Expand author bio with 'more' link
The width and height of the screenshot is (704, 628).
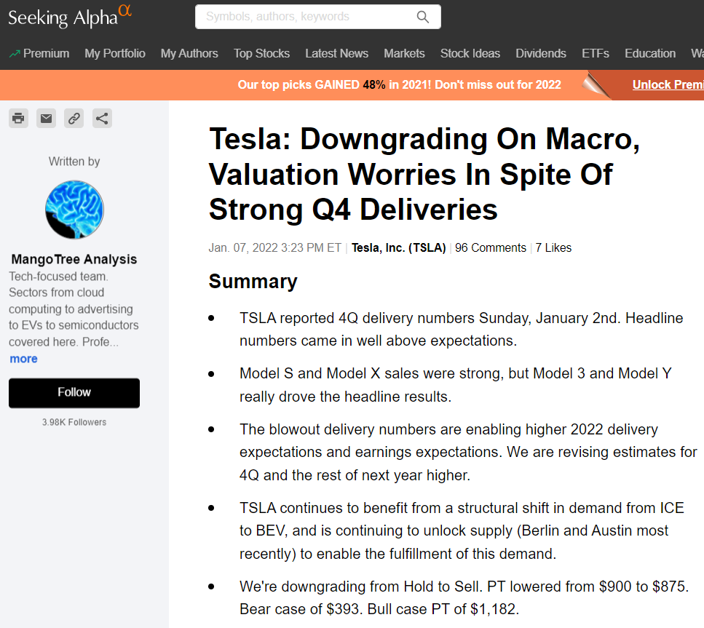(24, 359)
